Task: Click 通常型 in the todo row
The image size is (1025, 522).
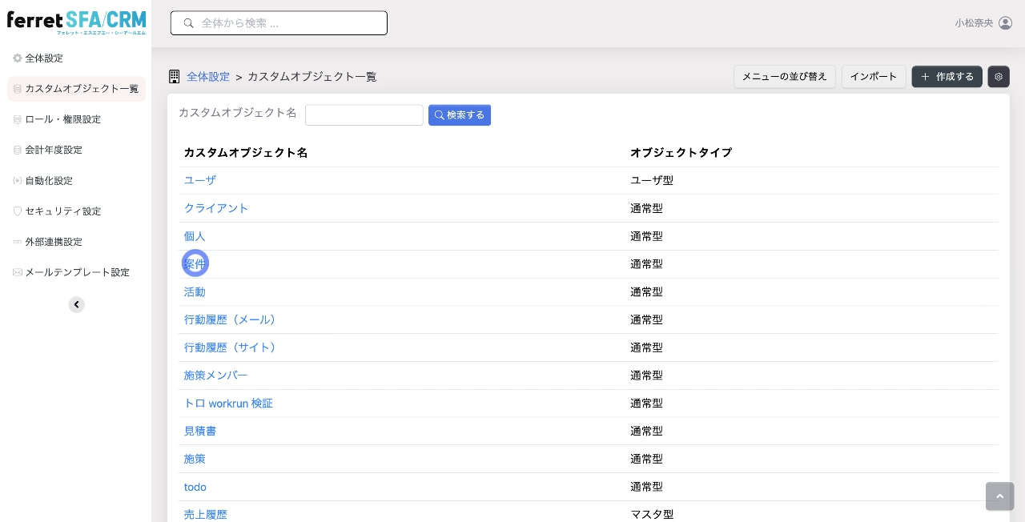Action: point(646,487)
